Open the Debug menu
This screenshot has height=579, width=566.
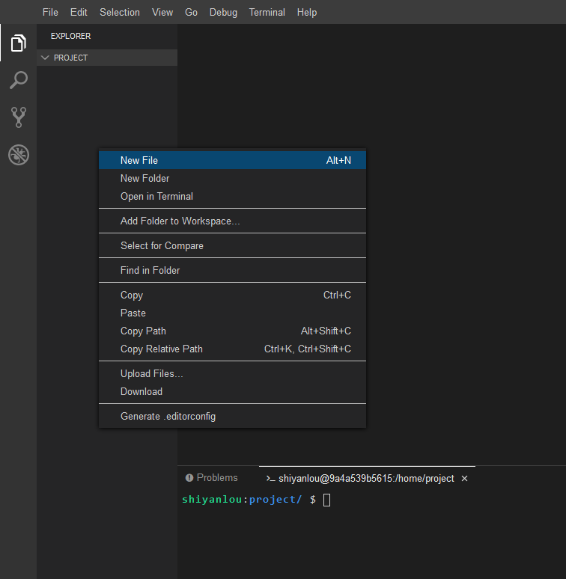(x=223, y=12)
